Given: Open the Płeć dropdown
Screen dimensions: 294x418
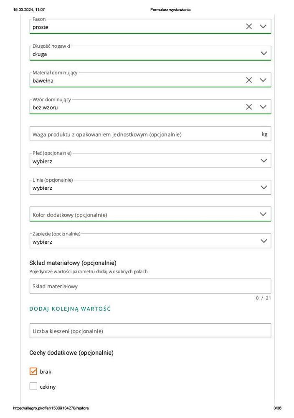Looking at the screenshot, I should click(x=264, y=160).
